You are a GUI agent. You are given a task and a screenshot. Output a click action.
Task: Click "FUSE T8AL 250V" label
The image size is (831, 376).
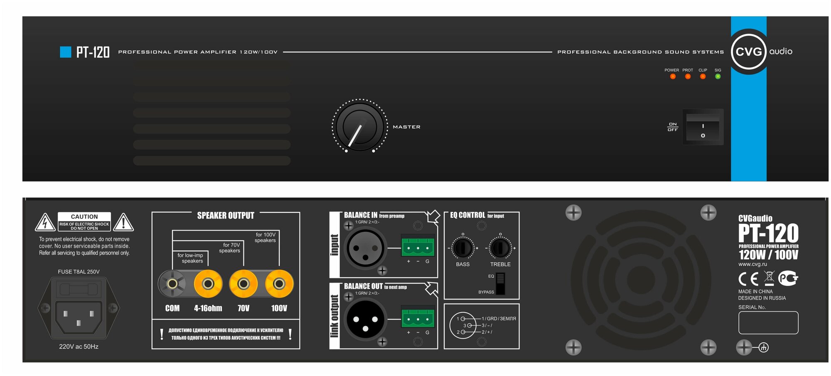79,272
